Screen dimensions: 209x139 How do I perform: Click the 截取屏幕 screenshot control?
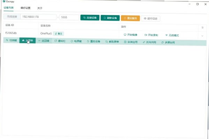click(112, 42)
